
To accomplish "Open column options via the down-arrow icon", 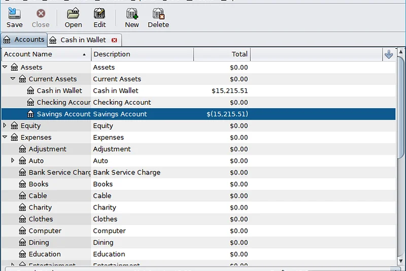I will click(x=389, y=54).
